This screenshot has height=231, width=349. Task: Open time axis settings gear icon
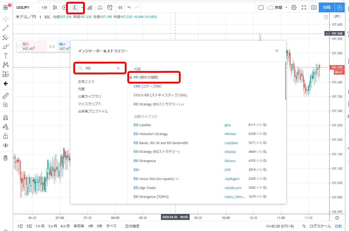[337, 218]
